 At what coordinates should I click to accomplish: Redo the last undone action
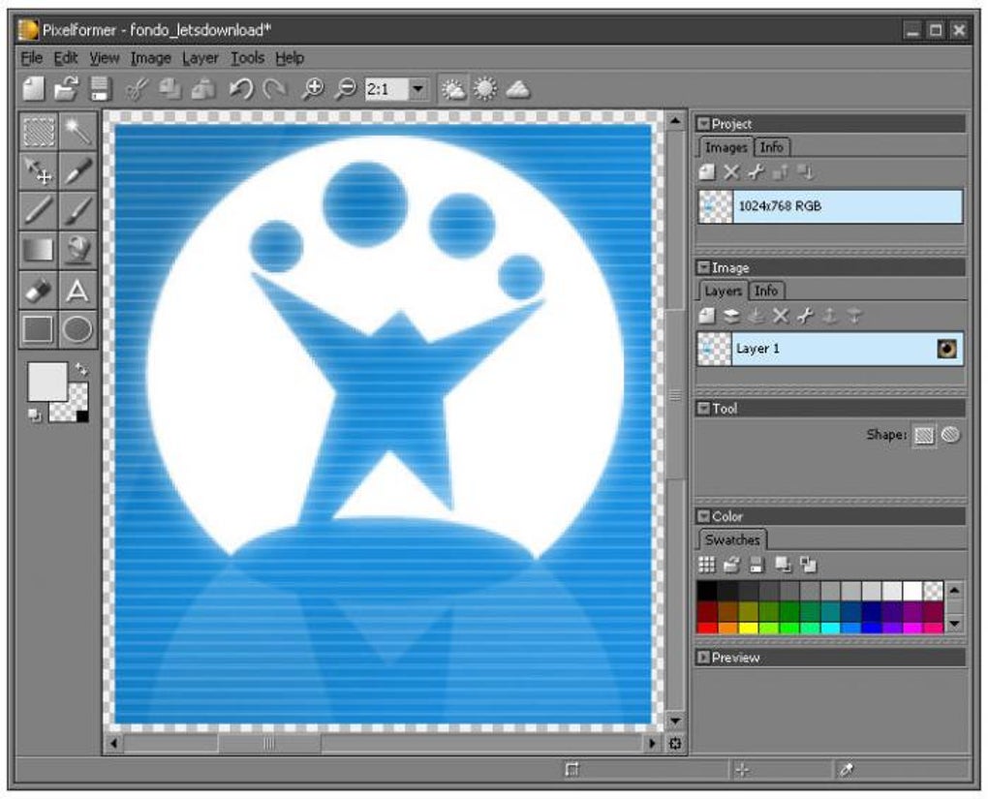coord(274,89)
